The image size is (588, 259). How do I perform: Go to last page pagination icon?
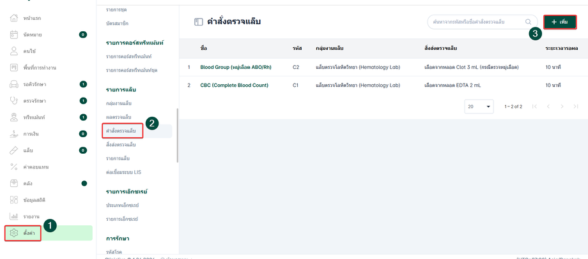coord(576,107)
